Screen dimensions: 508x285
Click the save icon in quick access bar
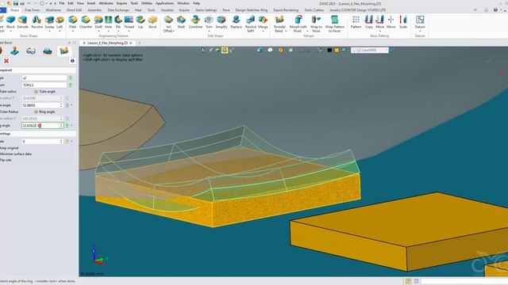[15, 3]
